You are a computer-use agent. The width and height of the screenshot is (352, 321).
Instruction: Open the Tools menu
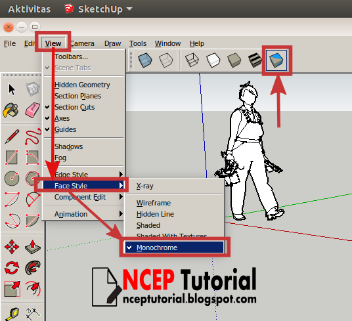[x=138, y=43]
